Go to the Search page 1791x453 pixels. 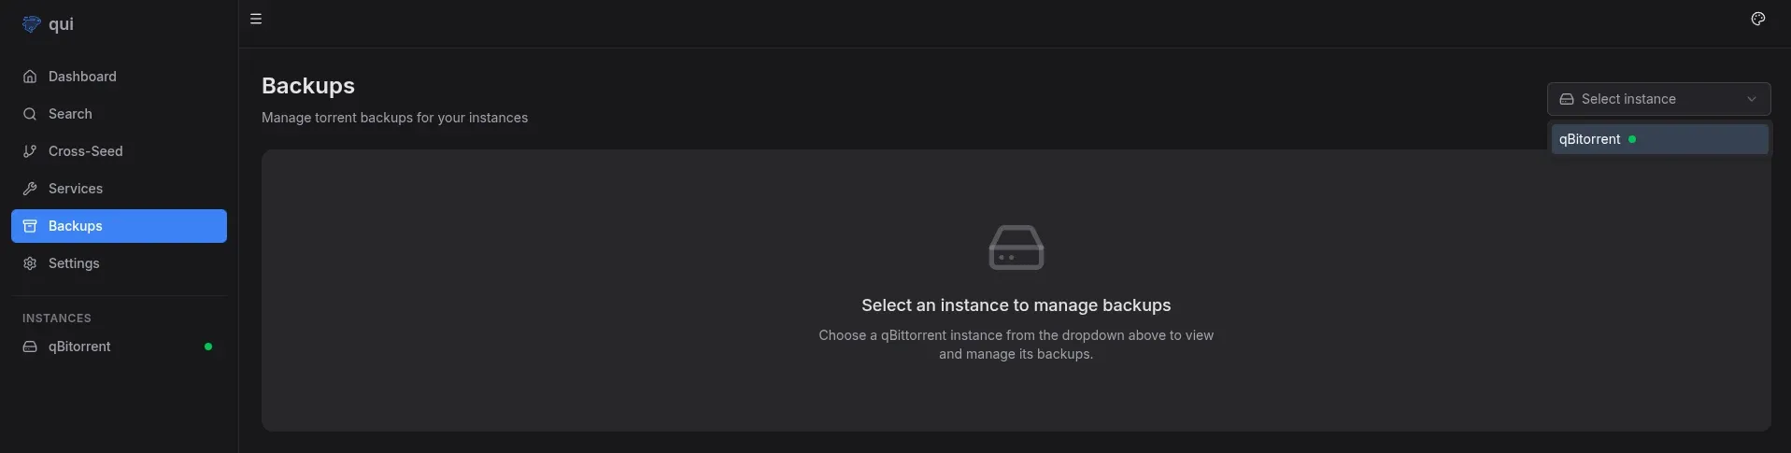click(x=70, y=114)
